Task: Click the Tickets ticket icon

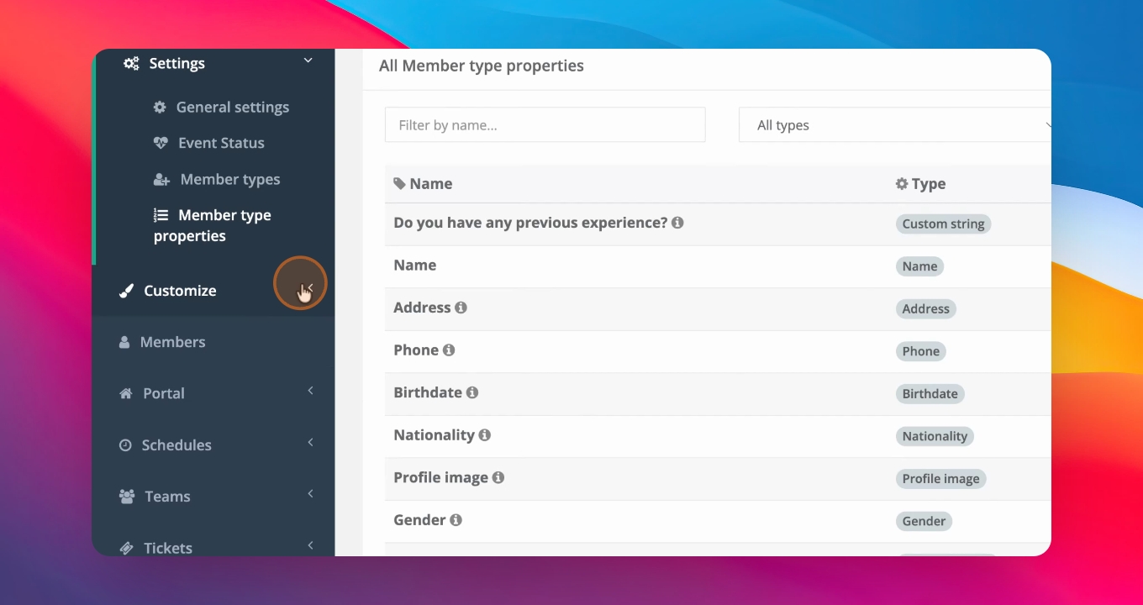Action: click(x=126, y=548)
